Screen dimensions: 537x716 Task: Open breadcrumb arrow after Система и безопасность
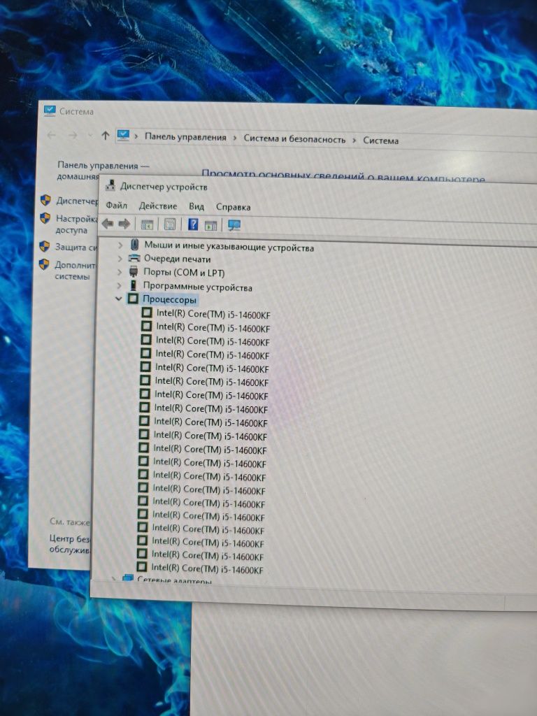(x=355, y=140)
